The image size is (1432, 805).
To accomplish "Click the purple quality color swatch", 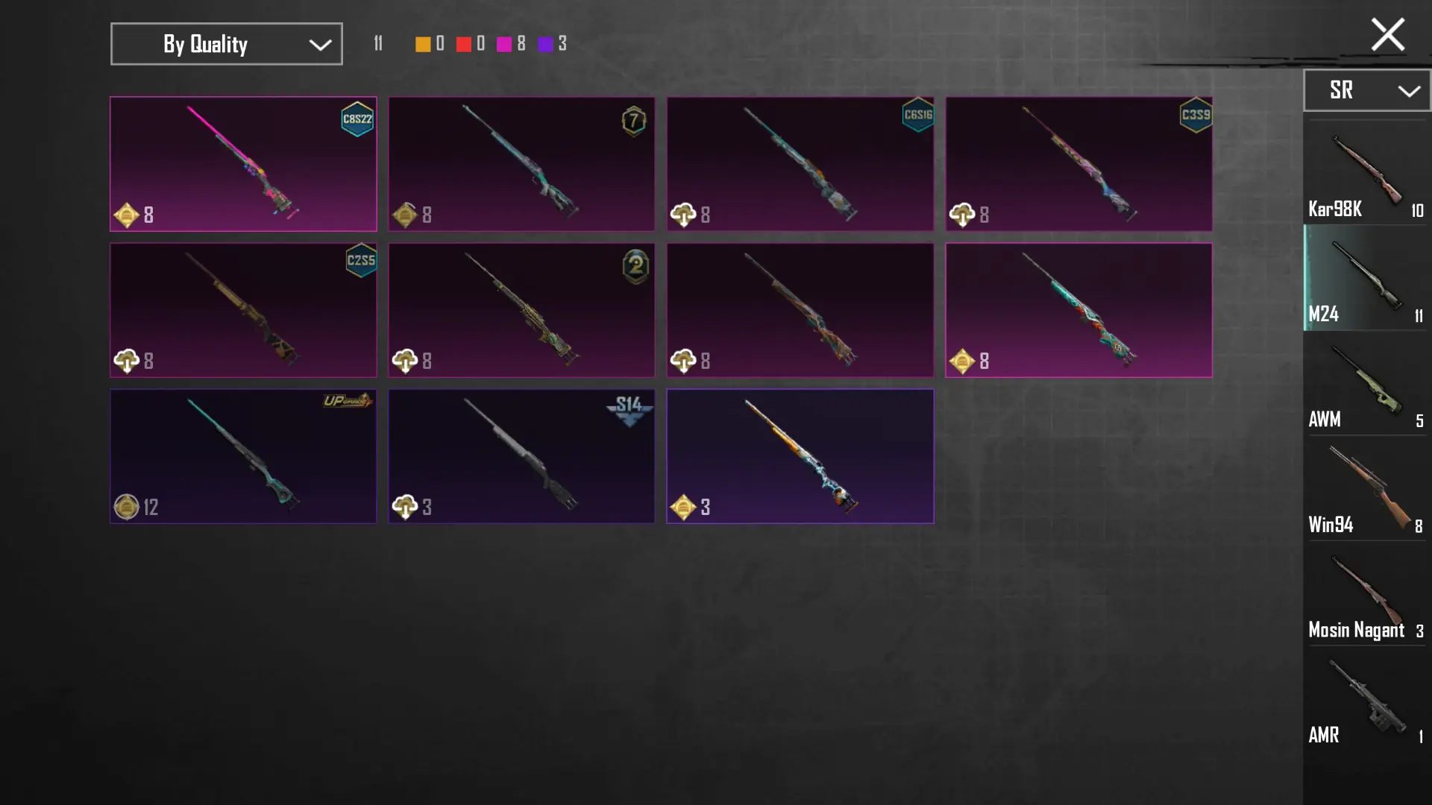I will click(545, 44).
